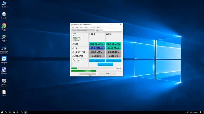
Task: Click the Abort button
Action: (108, 74)
